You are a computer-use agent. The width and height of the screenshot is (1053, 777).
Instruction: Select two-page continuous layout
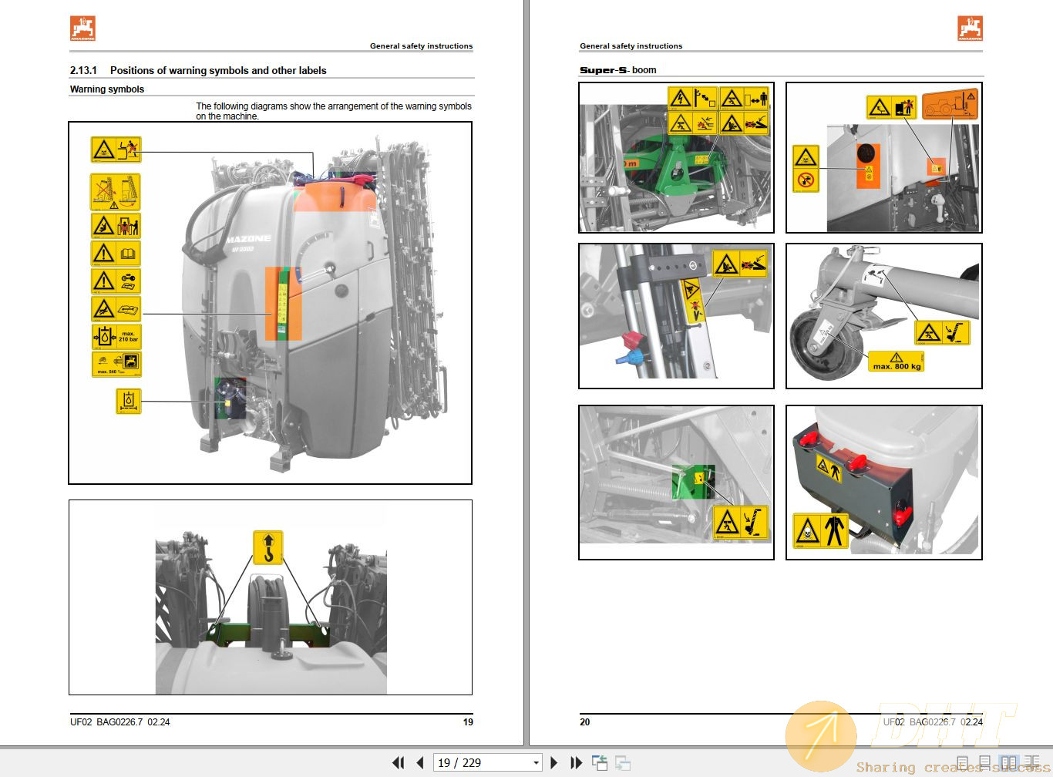coord(1031,763)
